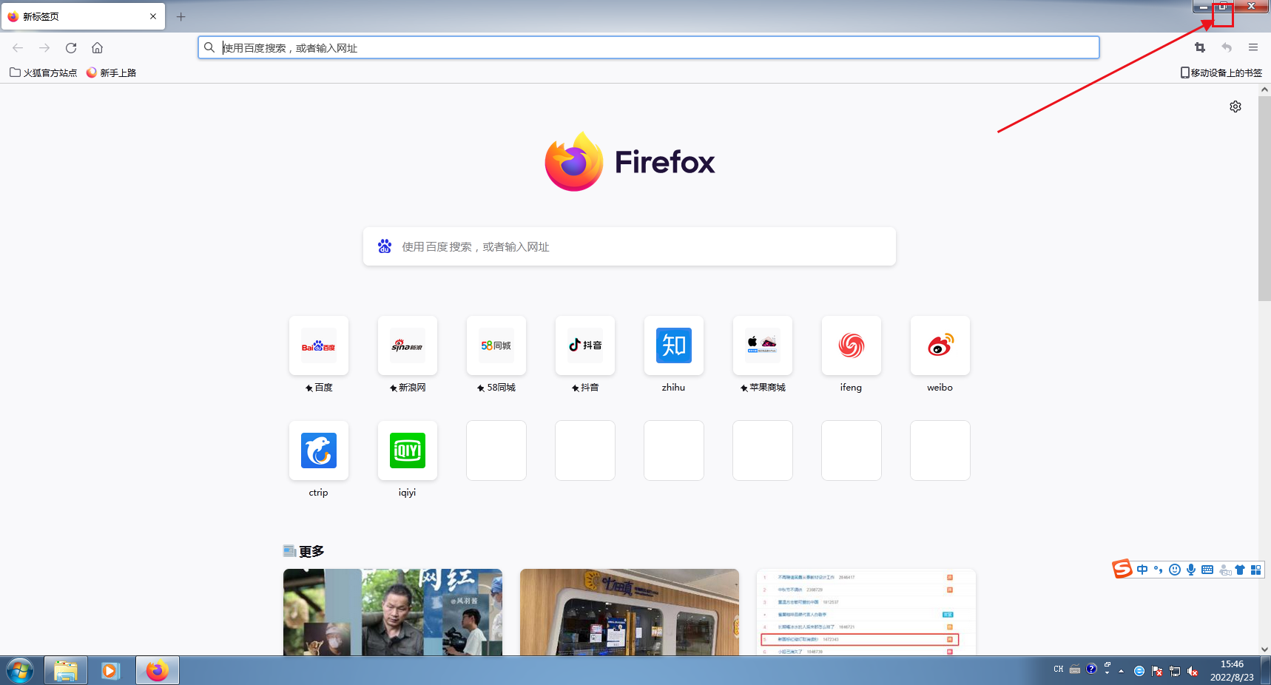Open the file explorer taskbar icon
The image size is (1271, 685).
pos(66,671)
